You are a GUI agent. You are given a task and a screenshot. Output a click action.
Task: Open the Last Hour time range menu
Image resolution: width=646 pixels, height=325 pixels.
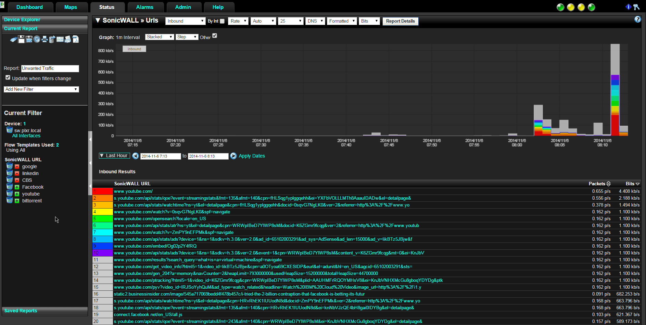(x=114, y=155)
